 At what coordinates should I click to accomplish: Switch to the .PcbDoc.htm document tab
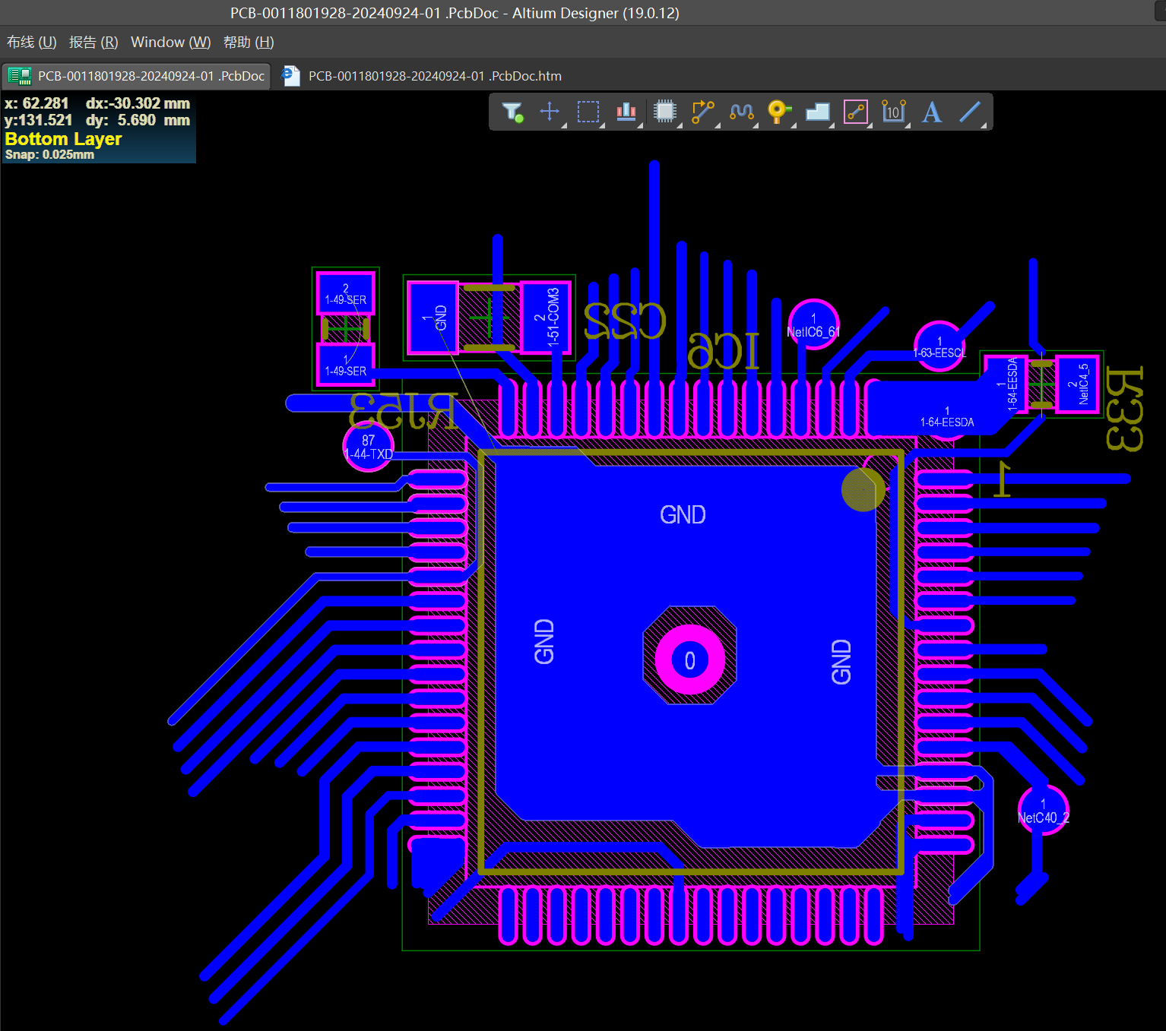(x=423, y=76)
